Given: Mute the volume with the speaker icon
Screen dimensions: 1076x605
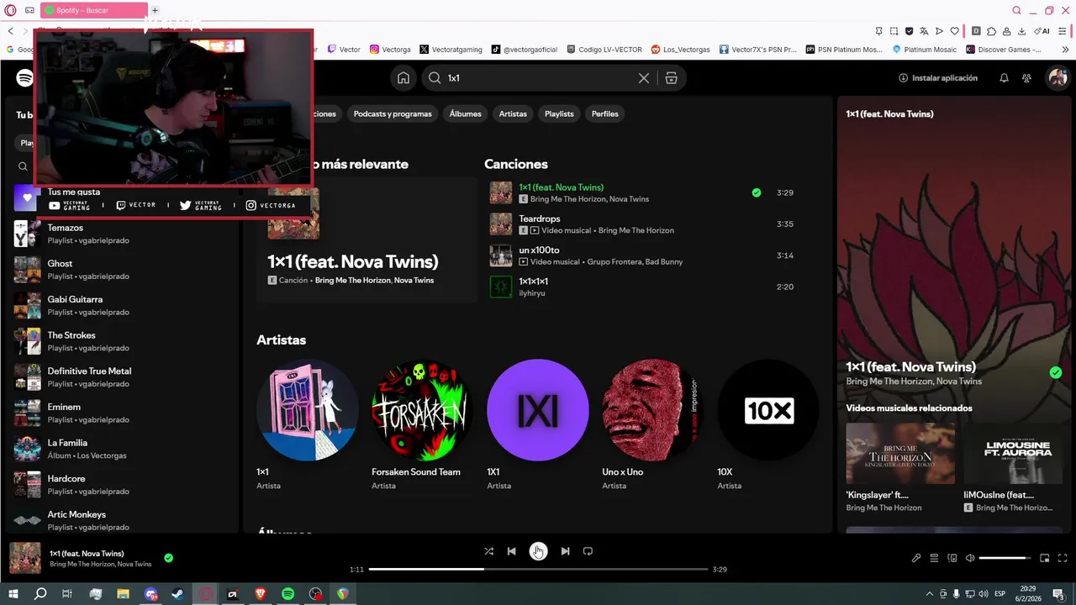Looking at the screenshot, I should click(x=970, y=558).
